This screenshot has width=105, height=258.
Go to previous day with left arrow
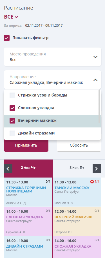(8, 169)
